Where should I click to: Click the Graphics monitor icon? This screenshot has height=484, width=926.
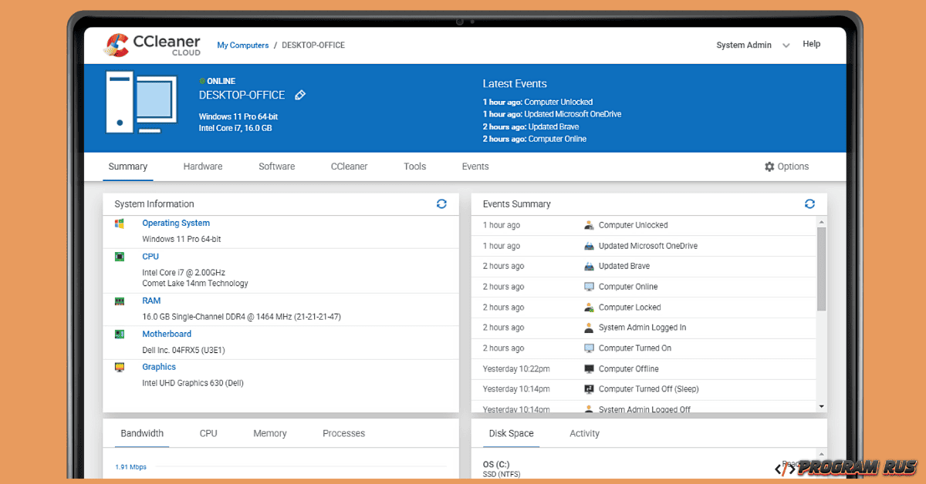(x=118, y=367)
